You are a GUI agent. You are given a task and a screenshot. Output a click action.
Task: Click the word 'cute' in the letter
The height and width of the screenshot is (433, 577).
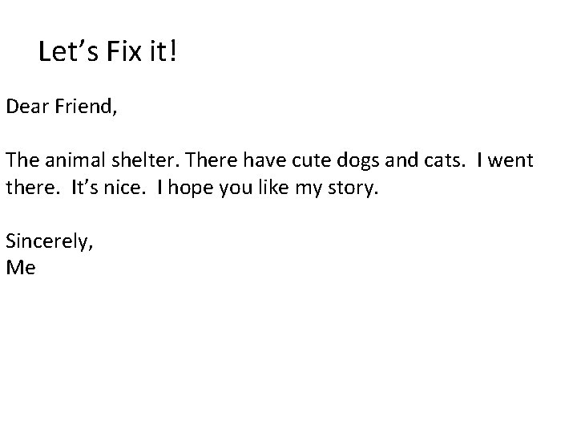[311, 160]
